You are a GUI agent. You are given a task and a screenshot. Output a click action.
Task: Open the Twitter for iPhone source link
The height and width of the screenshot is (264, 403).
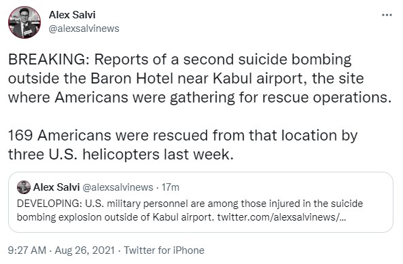point(164,250)
